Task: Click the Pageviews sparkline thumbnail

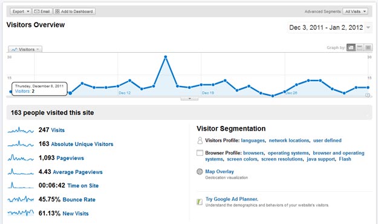Action: (21, 158)
